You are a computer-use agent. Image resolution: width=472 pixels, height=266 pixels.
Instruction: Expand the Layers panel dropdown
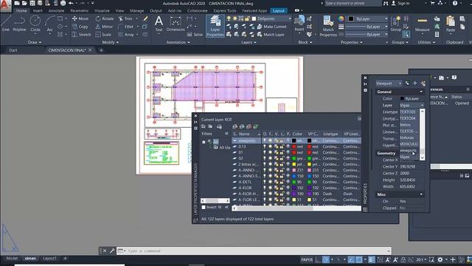(x=249, y=43)
